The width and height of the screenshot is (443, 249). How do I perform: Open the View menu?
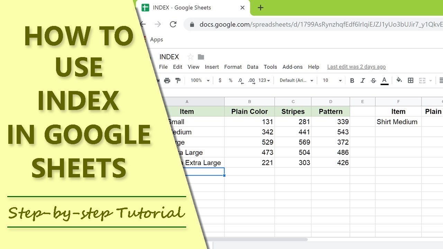pyautogui.click(x=193, y=67)
